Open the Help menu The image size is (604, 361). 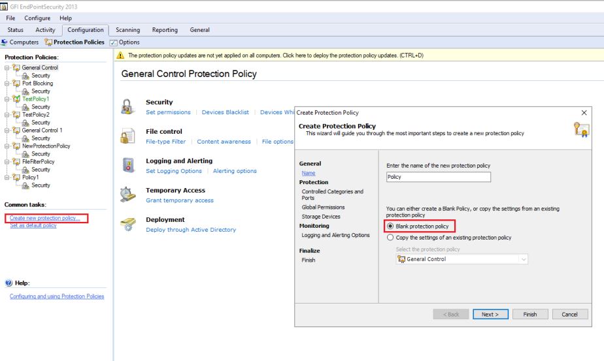pyautogui.click(x=65, y=18)
